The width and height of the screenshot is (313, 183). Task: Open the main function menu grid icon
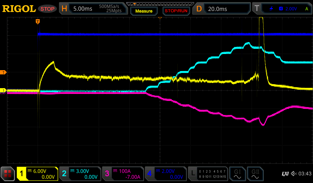point(8,174)
